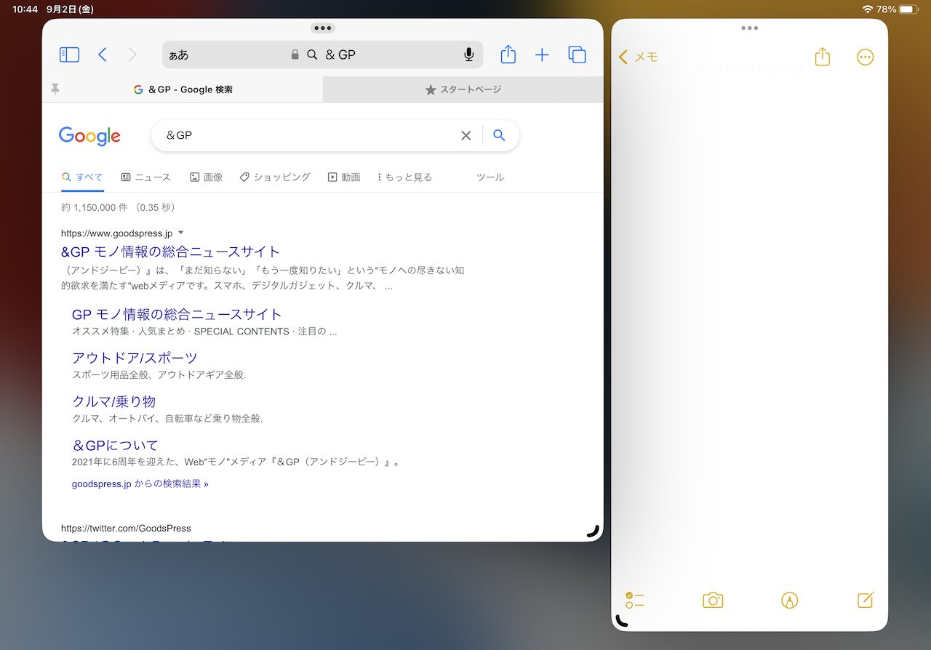This screenshot has width=931, height=650.
Task: Open the ショッピング results tab
Action: tap(275, 177)
